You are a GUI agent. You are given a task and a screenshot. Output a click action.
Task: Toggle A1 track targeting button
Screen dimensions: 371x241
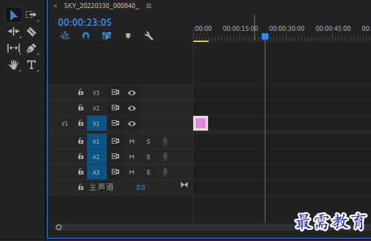coord(97,141)
